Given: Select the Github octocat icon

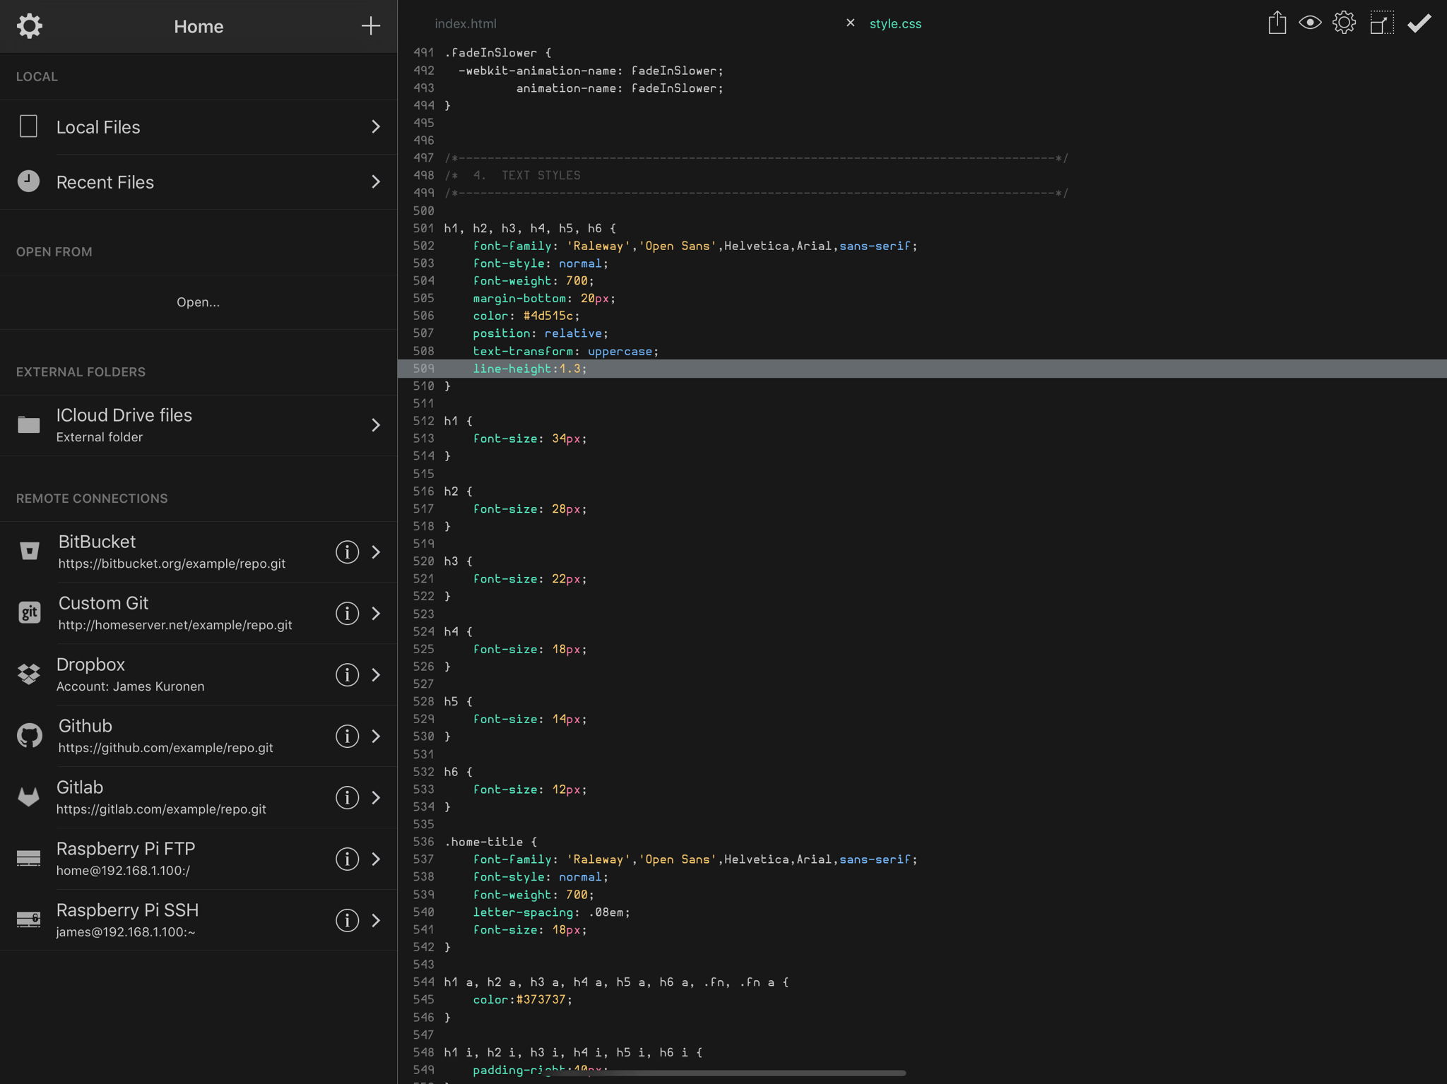Looking at the screenshot, I should [x=29, y=735].
